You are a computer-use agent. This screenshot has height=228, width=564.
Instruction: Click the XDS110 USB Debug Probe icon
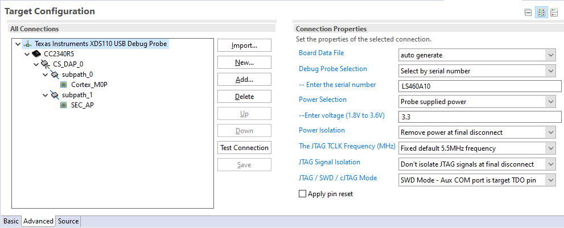[x=27, y=43]
